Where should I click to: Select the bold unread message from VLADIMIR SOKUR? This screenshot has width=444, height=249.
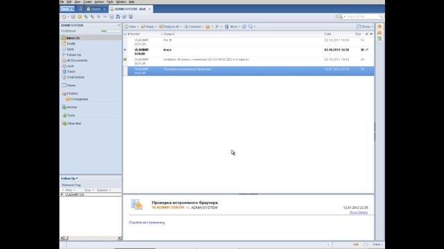[x=248, y=52]
